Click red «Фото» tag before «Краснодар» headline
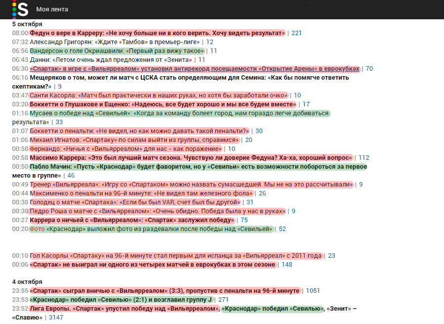The height and width of the screenshot is (324, 444). coord(37,229)
